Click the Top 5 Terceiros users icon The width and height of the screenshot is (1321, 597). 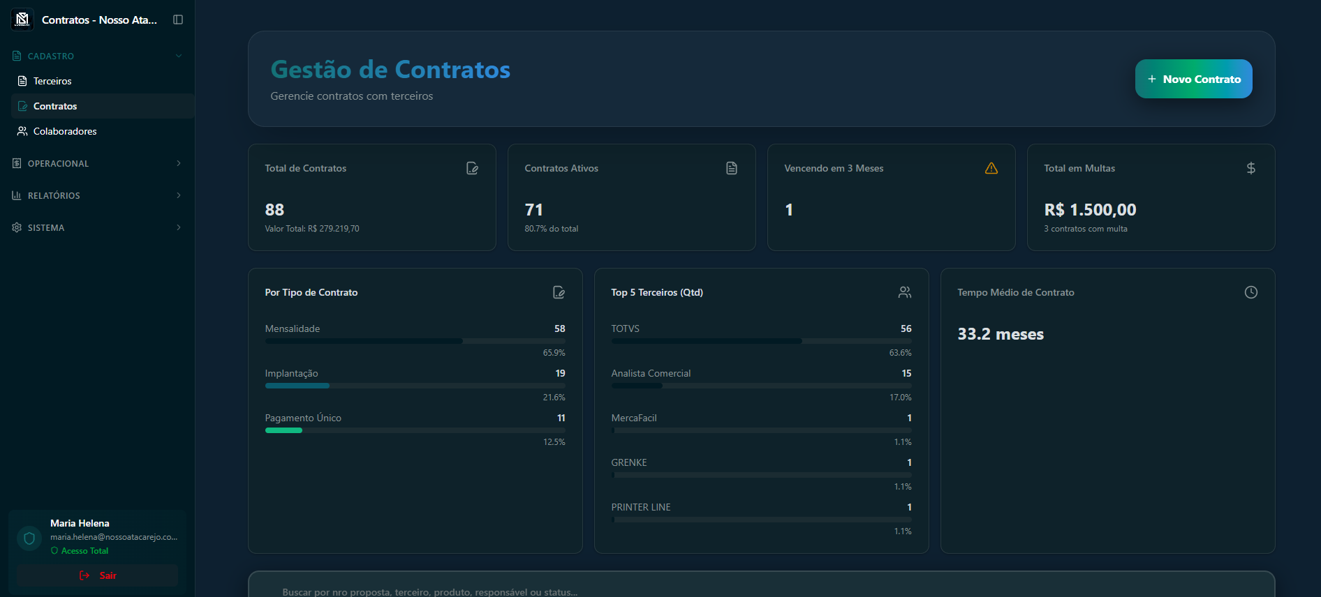[x=905, y=292]
